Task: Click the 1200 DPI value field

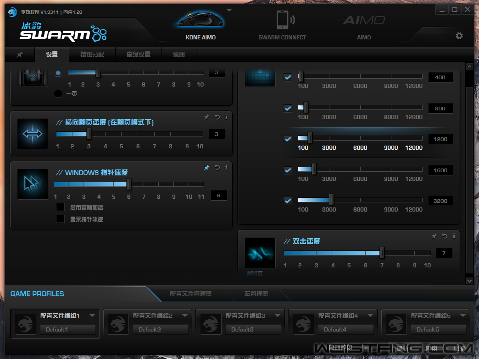Action: [440, 139]
